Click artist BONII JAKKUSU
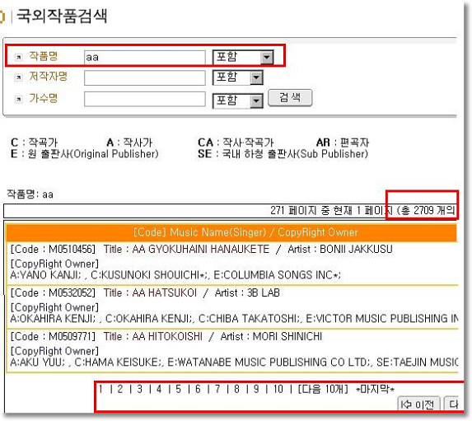This screenshot has width=472, height=421. 356,250
